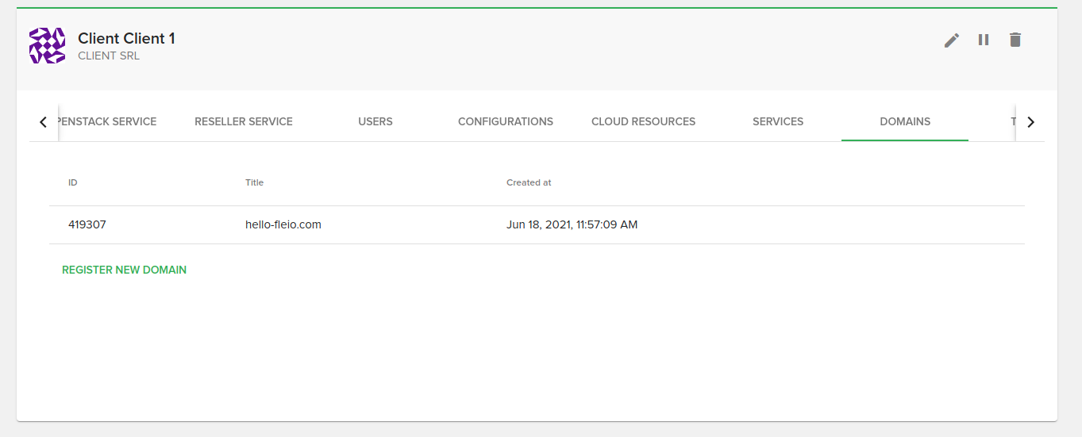The height and width of the screenshot is (437, 1082).
Task: Click the Client Client 1 heading
Action: tap(126, 38)
